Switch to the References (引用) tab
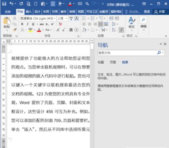The height and width of the screenshot is (148, 169). pos(55,12)
